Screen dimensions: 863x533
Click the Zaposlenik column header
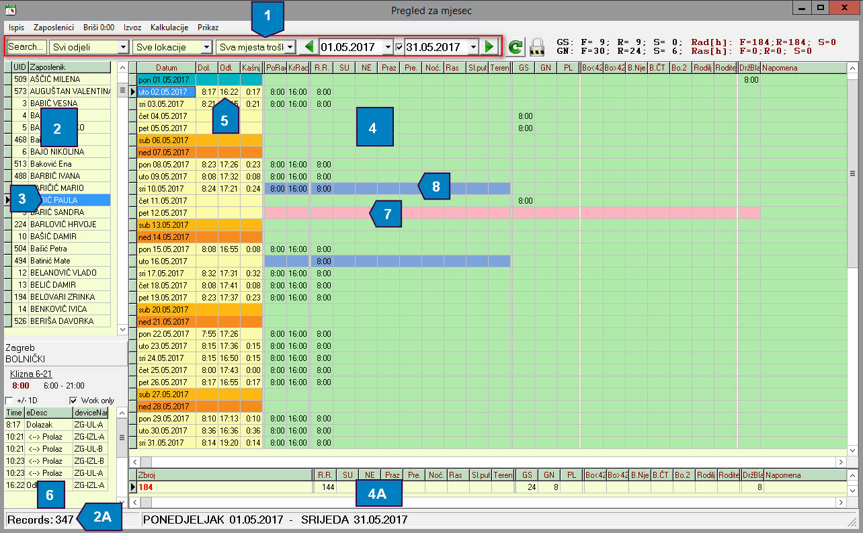pos(70,67)
